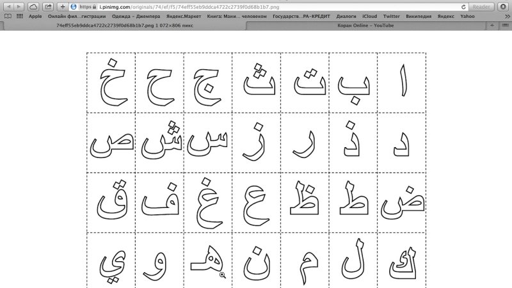The width and height of the screenshot is (512, 288).
Task: Open the Википедия bookmark
Action: [x=419, y=16]
